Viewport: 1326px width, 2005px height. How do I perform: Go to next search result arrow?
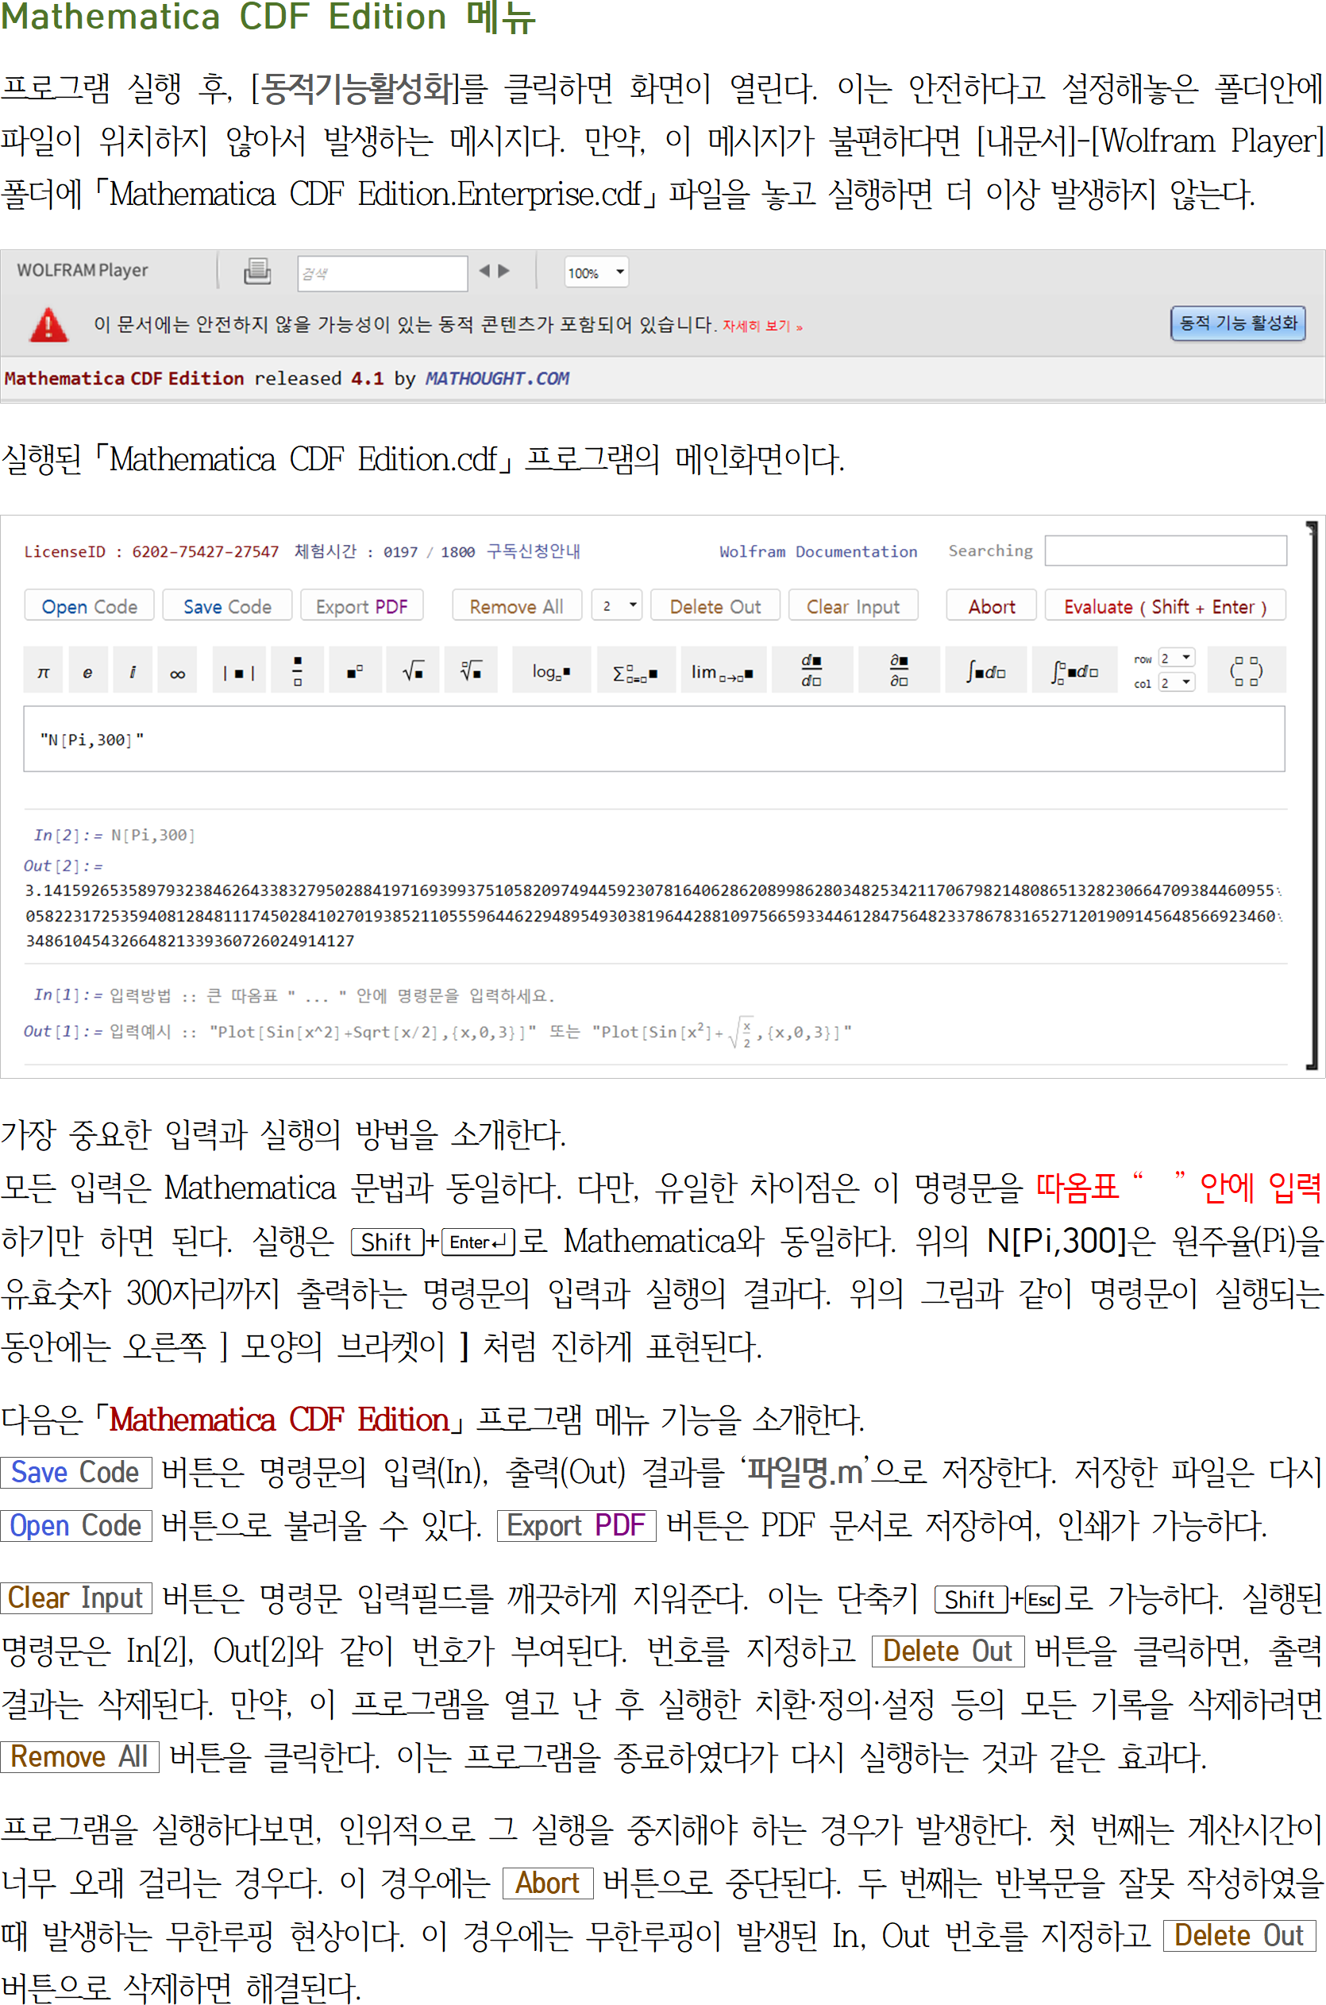[x=504, y=271]
